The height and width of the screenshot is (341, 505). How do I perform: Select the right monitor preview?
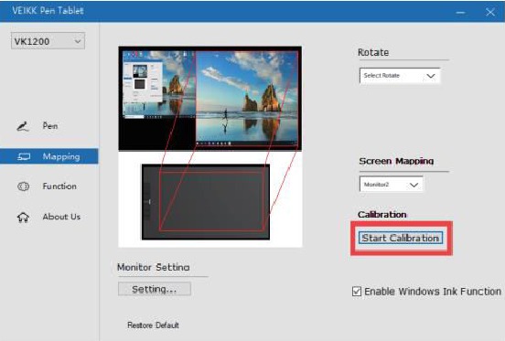247,99
